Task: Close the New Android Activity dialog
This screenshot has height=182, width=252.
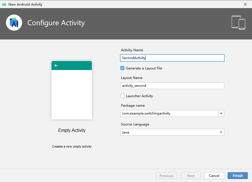Action: (x=245, y=4)
